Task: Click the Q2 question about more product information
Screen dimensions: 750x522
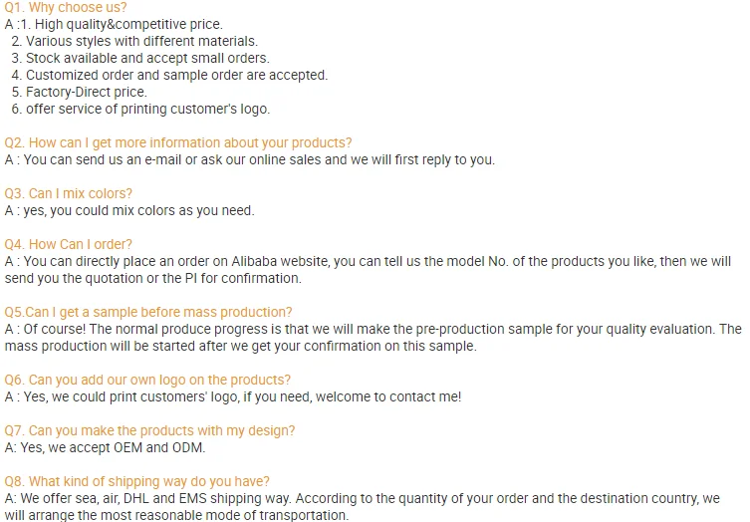Action: [178, 142]
